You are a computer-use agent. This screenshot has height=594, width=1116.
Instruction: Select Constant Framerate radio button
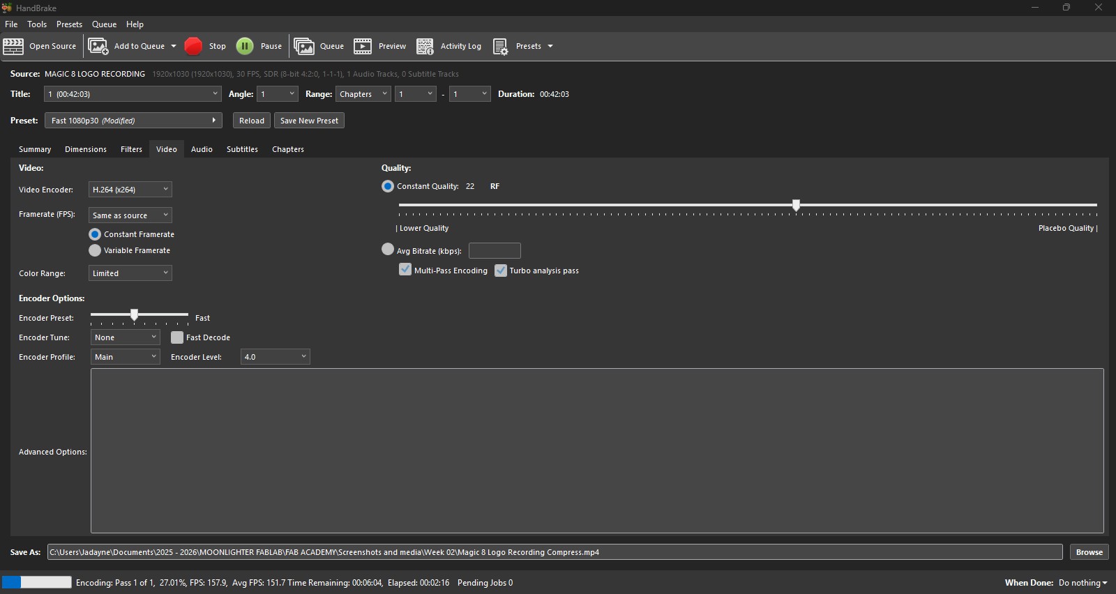point(95,234)
